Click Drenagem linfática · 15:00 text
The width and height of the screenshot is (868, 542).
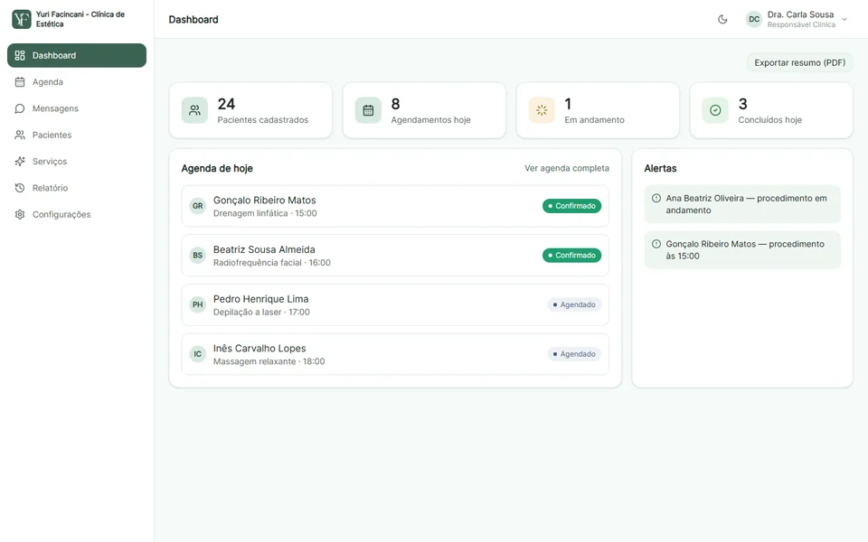pyautogui.click(x=265, y=213)
